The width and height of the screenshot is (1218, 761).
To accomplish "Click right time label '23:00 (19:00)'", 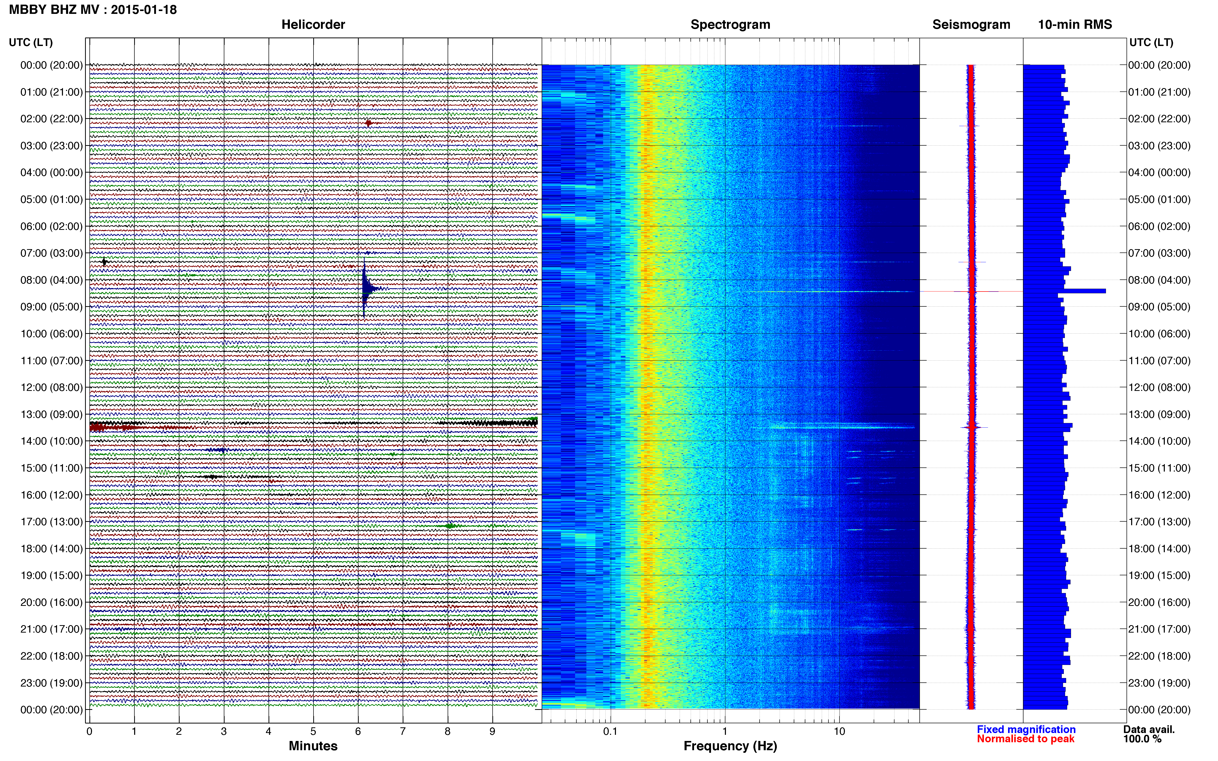I will click(x=1159, y=683).
